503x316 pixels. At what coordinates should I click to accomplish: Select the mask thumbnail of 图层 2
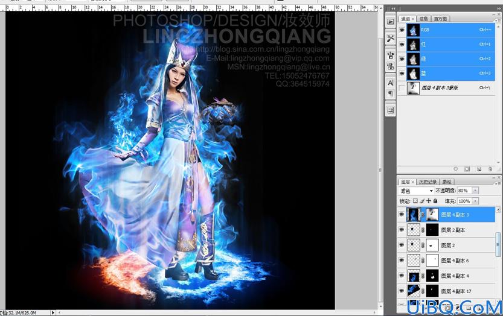pyautogui.click(x=432, y=245)
